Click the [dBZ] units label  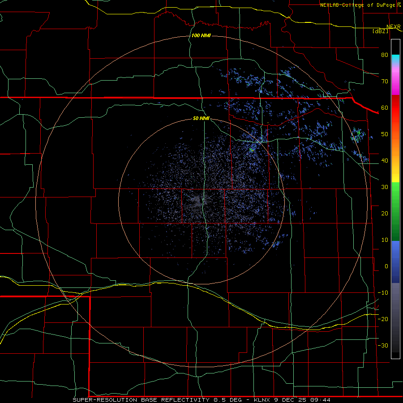(x=380, y=31)
